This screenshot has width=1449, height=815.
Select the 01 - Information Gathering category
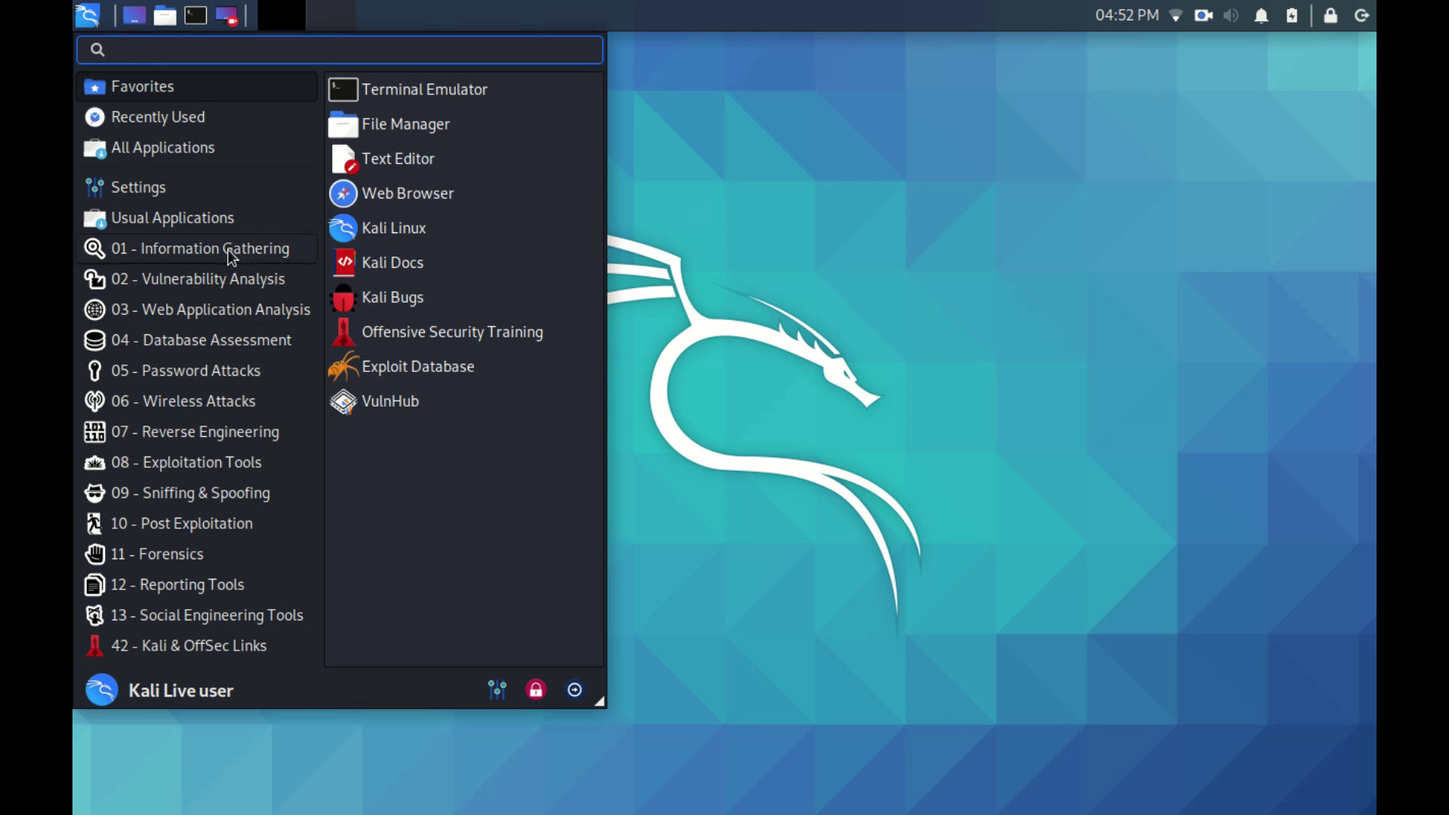click(x=200, y=248)
